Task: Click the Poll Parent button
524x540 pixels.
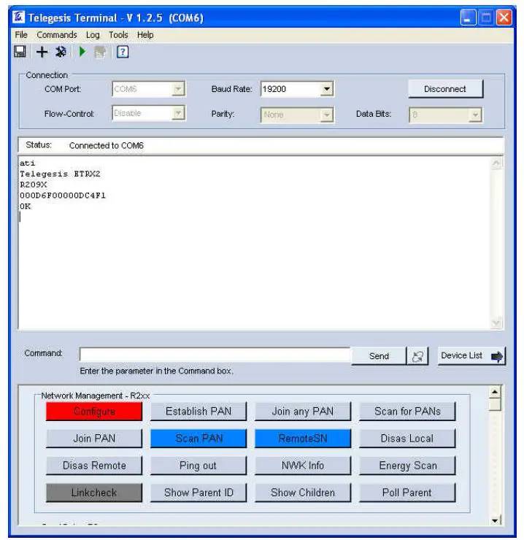Action: coord(407,493)
